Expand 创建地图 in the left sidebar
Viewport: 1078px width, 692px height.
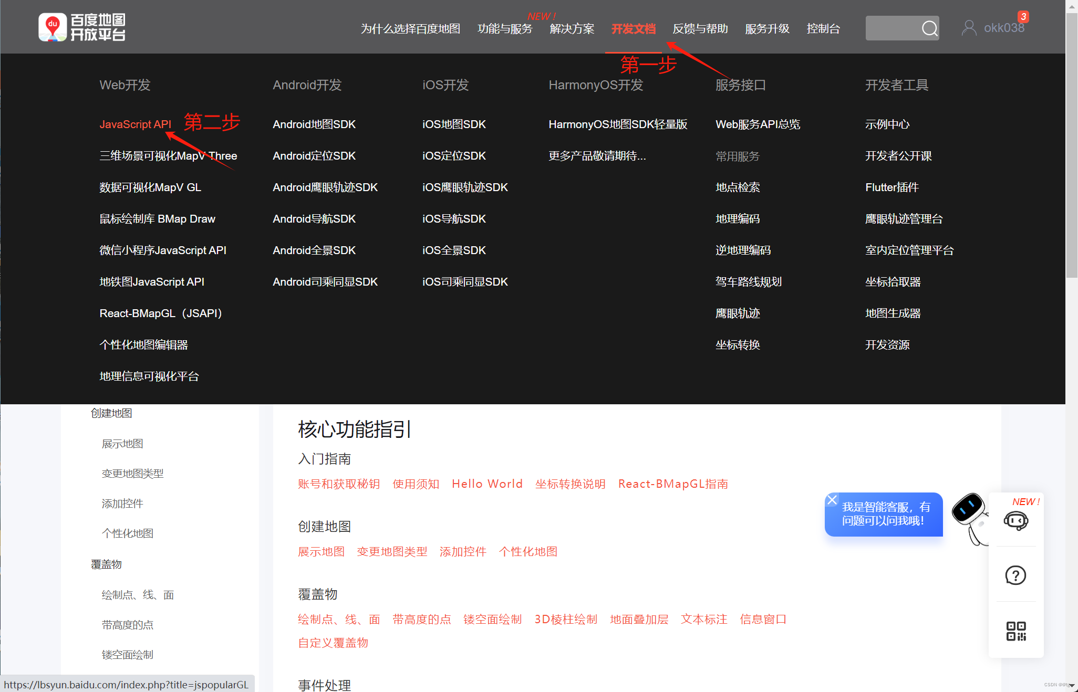tap(111, 413)
